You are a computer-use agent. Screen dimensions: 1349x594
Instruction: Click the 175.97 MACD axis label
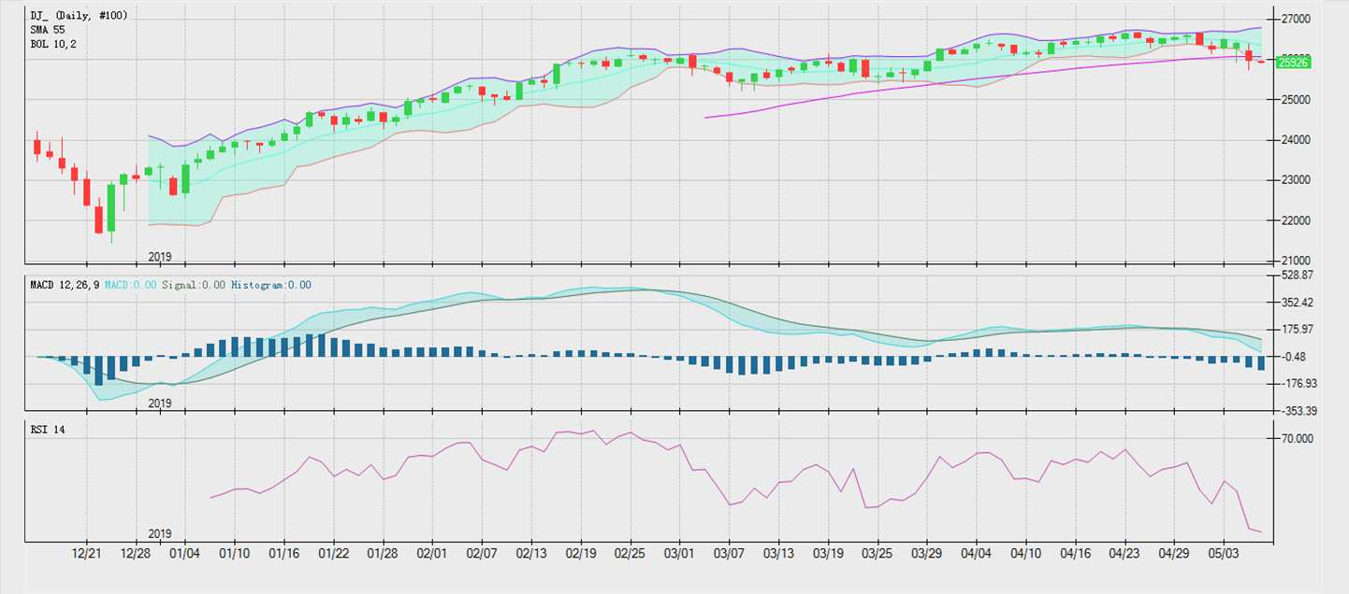pos(1296,330)
